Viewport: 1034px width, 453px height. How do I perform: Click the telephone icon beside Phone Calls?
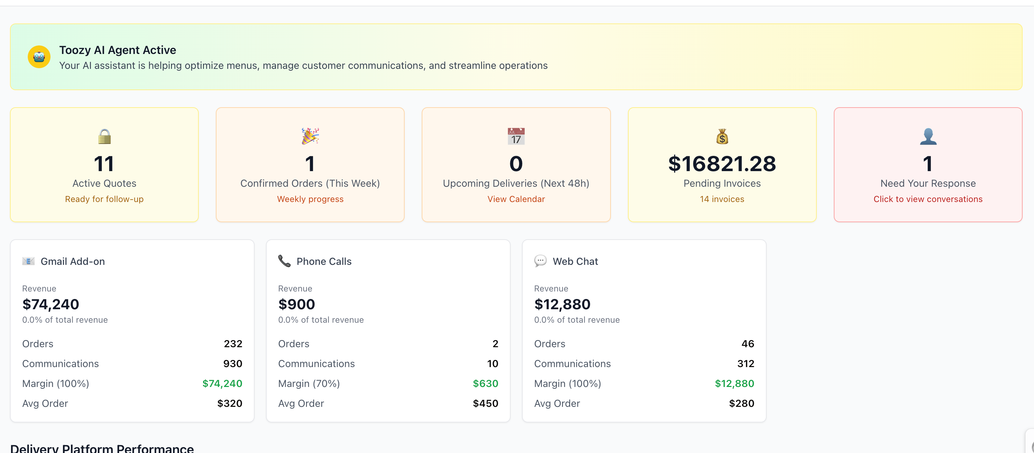[x=284, y=261]
